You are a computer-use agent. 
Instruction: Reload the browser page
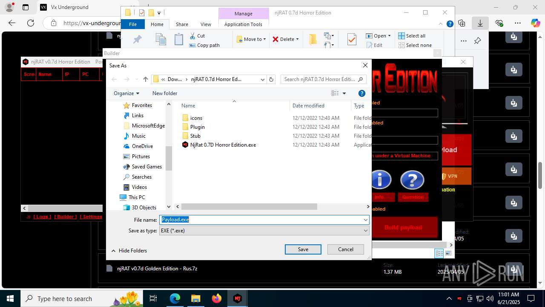point(31,23)
